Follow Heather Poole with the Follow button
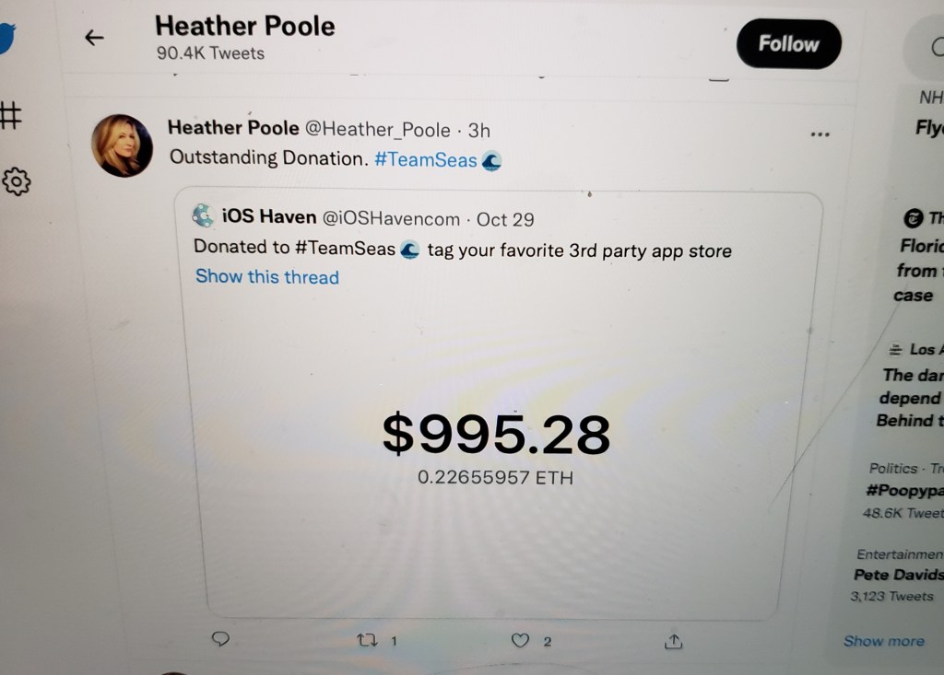 pyautogui.click(x=789, y=44)
